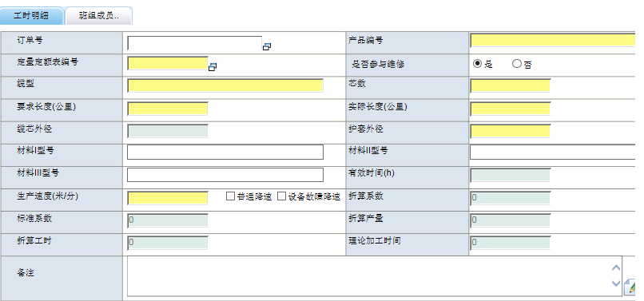Select 否 radio for 是否参与维修
The height and width of the screenshot is (301, 644).
(x=517, y=64)
